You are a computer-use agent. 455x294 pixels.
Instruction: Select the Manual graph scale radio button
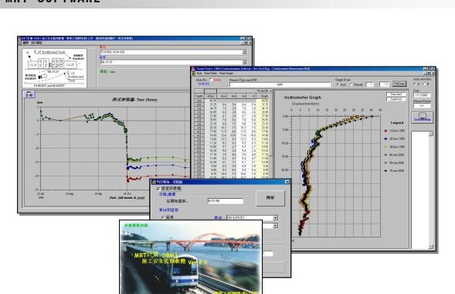pyautogui.click(x=351, y=84)
